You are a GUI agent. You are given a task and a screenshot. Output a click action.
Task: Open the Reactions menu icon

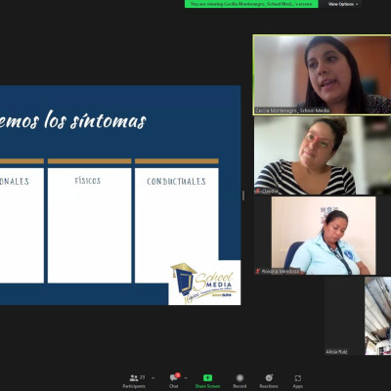point(269,377)
